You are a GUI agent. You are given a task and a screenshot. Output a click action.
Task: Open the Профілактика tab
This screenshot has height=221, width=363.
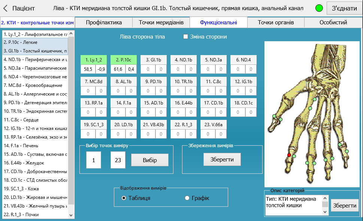(x=104, y=22)
